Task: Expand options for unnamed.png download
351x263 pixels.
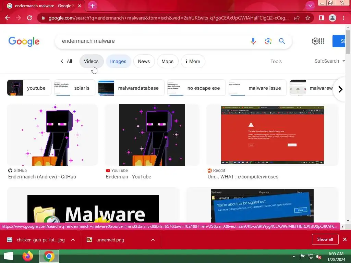Action: 153,240
